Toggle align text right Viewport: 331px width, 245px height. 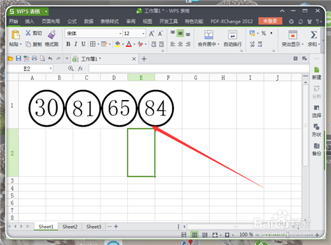coord(188,44)
